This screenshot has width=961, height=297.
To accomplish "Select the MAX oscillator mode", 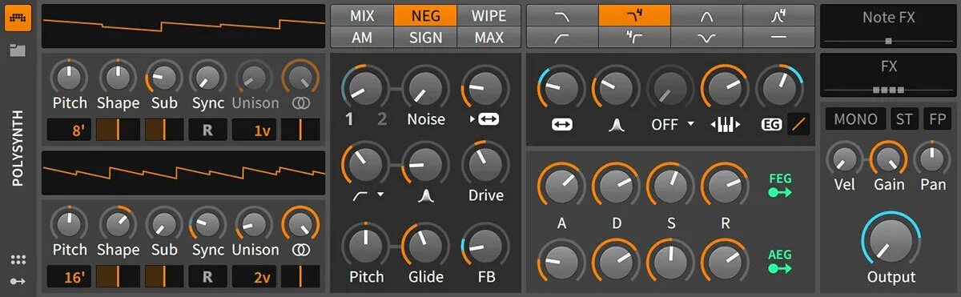I will (489, 37).
